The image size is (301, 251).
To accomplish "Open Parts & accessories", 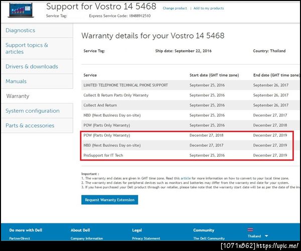I will pos(30,126).
